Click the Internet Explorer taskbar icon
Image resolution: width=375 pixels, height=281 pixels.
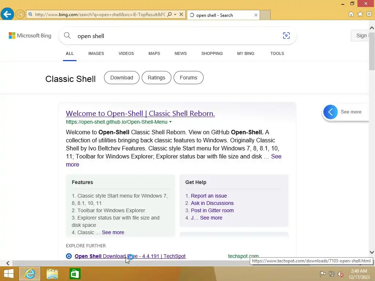pyautogui.click(x=30, y=274)
